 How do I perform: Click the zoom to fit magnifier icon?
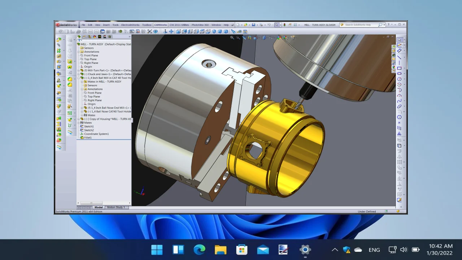[232, 38]
